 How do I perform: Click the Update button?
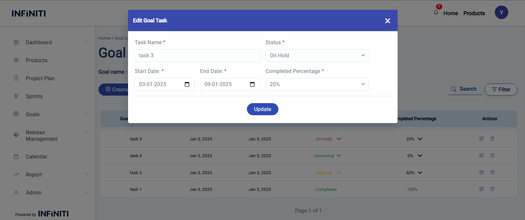tap(262, 109)
